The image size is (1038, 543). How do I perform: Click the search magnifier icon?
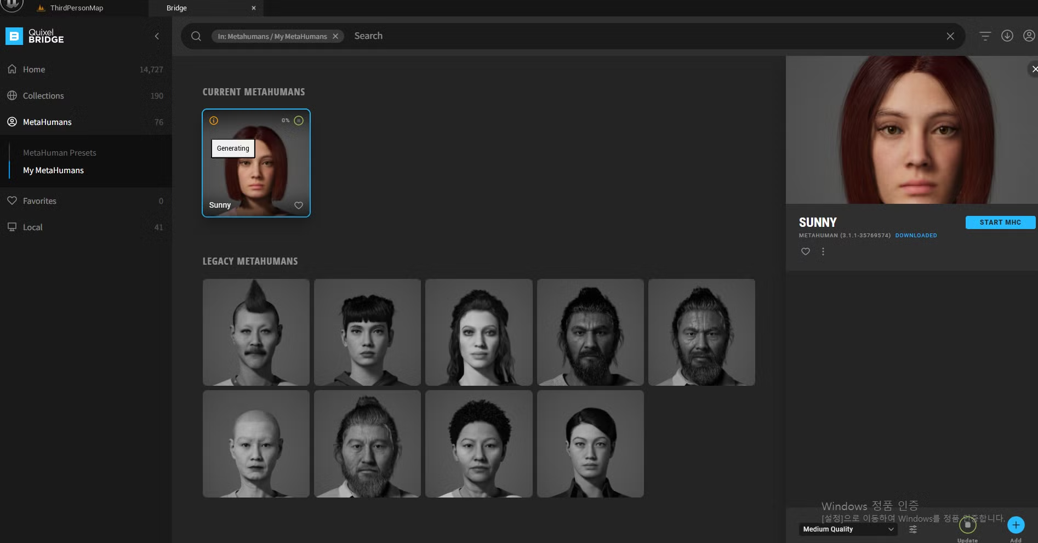(196, 36)
